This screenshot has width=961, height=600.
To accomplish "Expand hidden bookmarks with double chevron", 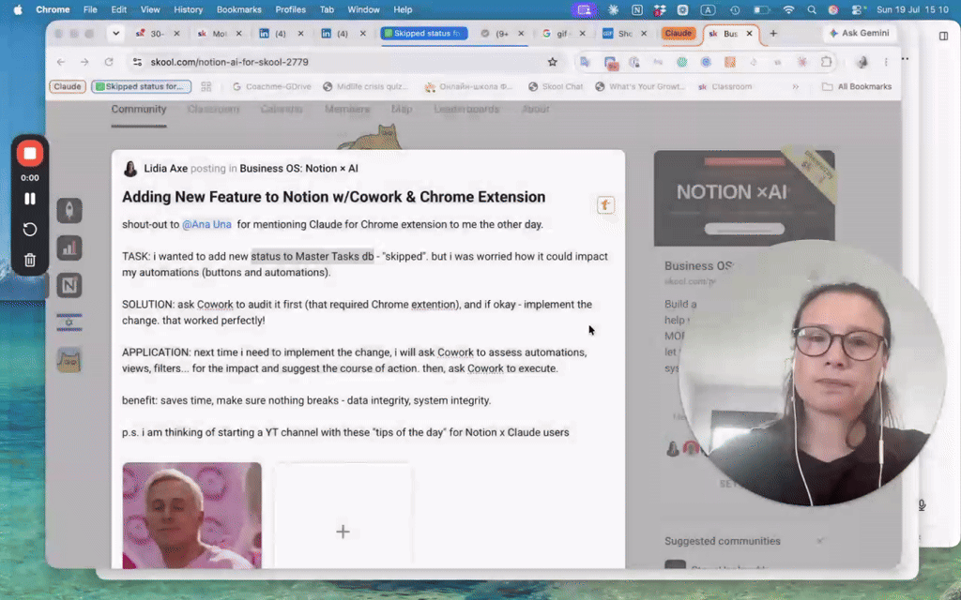I will point(795,86).
